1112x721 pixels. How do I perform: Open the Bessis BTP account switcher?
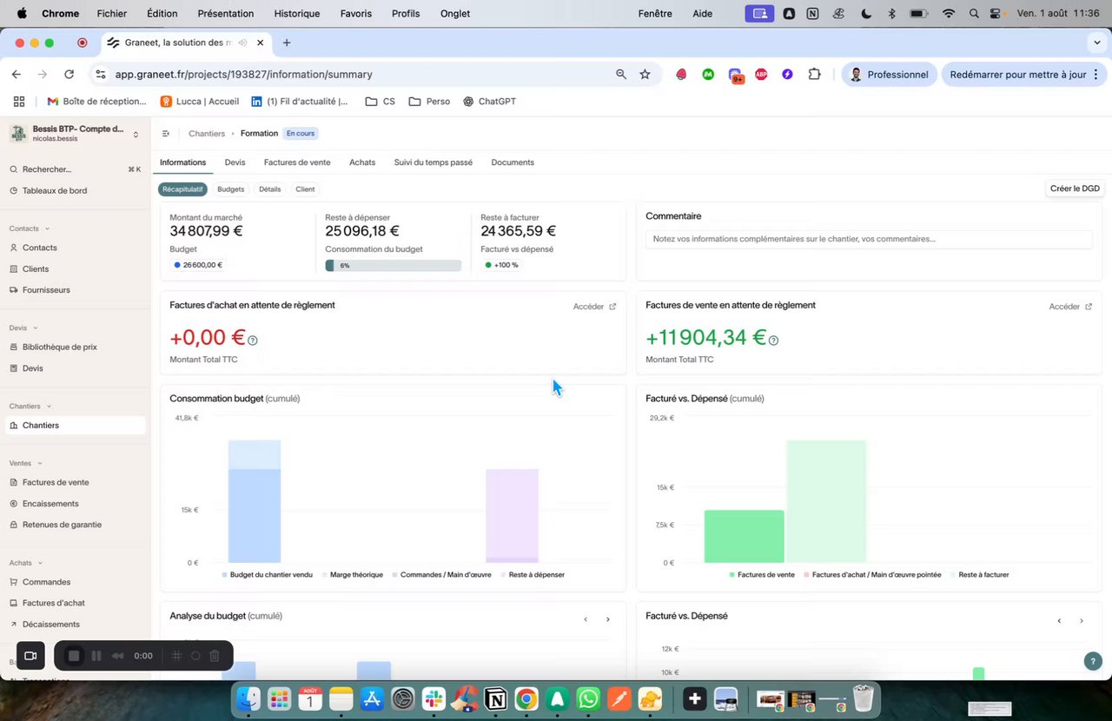[75, 134]
